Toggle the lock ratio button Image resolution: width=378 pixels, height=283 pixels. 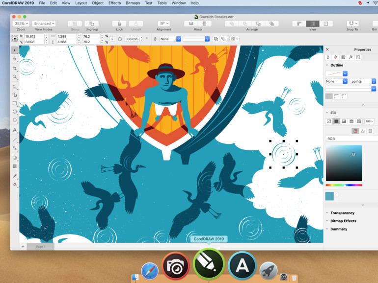(x=112, y=39)
